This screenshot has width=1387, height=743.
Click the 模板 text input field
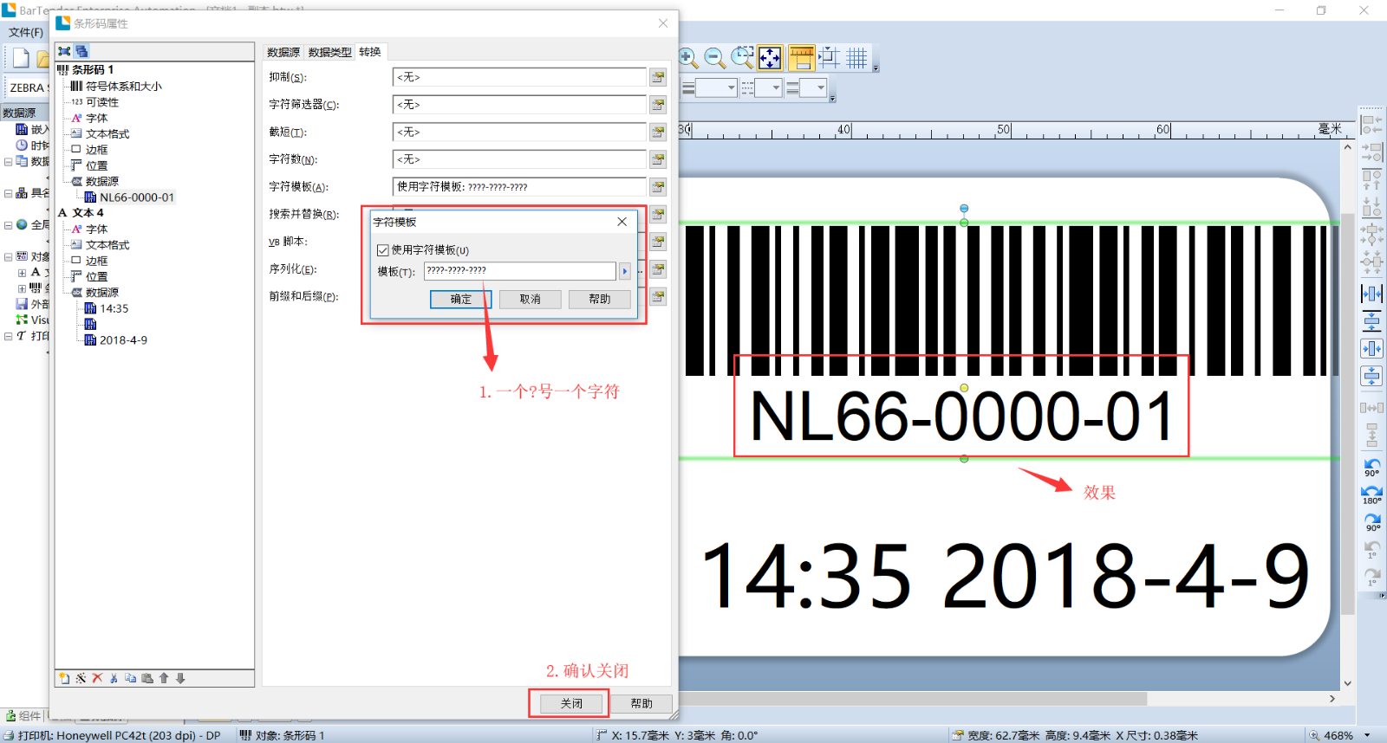(519, 271)
